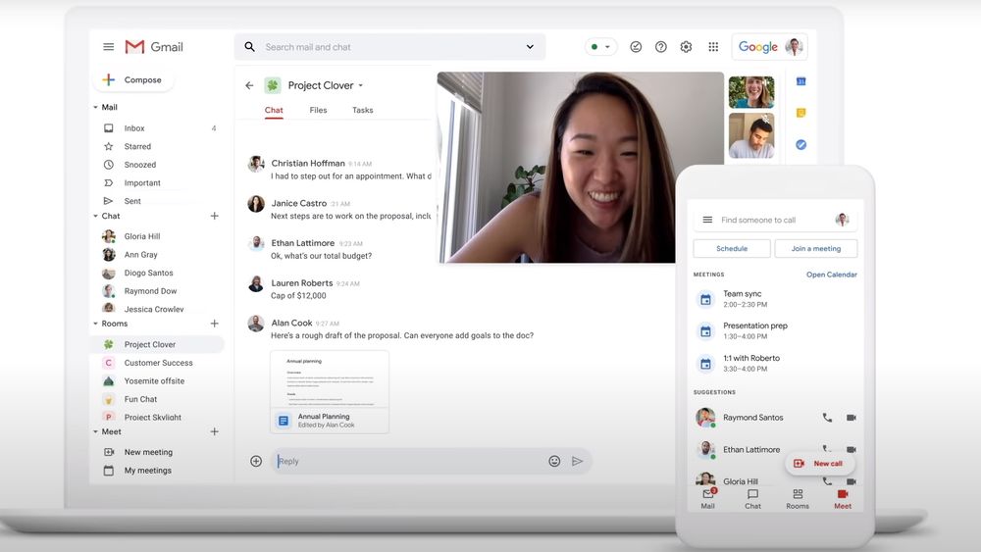Open the Annual Planning document attachment
The height and width of the screenshot is (552, 981).
coord(329,392)
